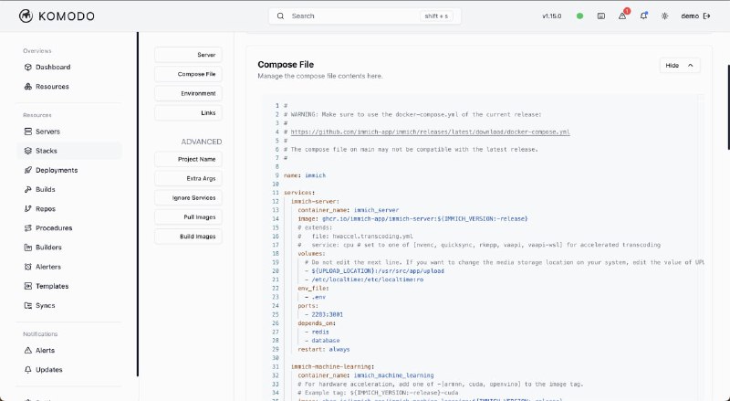Log out using the demo exit icon

click(706, 16)
